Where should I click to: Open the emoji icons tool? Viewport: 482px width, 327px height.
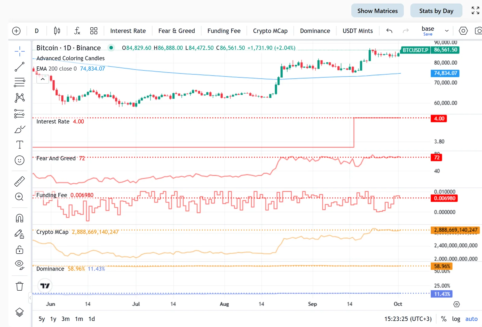[20, 160]
